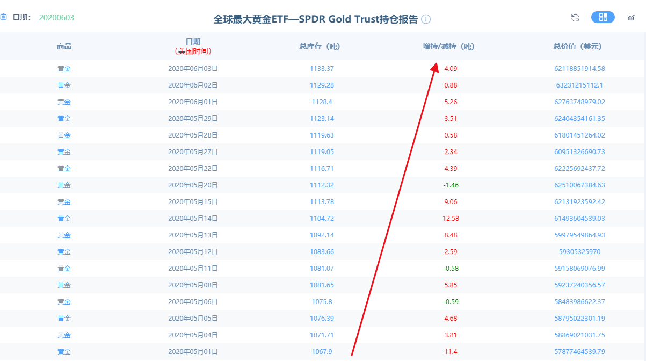Click the total inventory value 1083.66

(x=322, y=252)
